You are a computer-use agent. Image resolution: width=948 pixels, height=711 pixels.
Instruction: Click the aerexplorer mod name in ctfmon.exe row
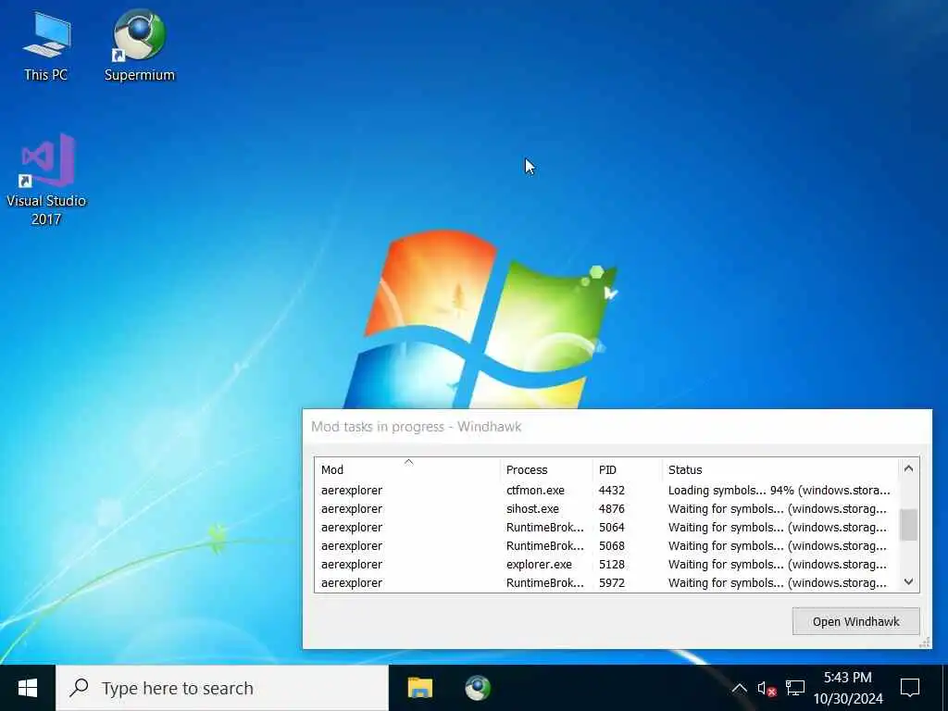coord(352,491)
